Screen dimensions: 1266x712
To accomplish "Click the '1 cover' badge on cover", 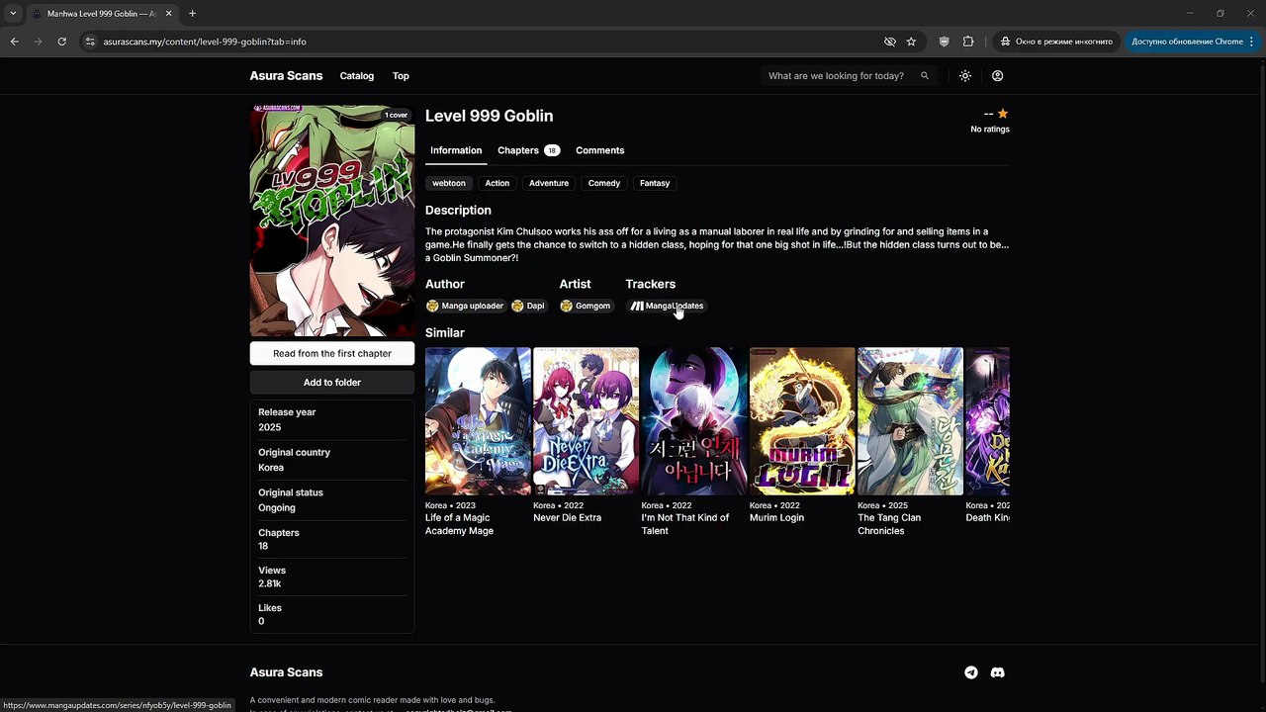I will (x=396, y=116).
